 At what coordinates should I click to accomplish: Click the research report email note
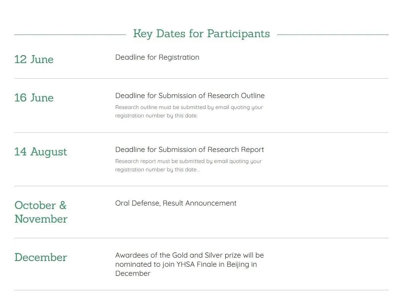tap(188, 165)
